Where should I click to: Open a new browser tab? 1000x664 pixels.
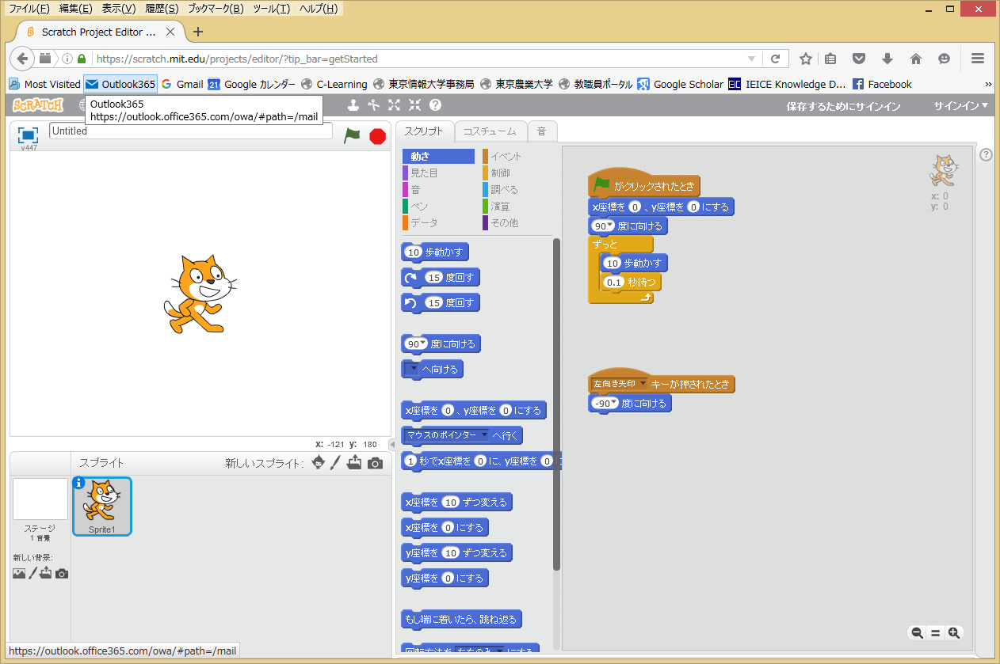click(x=198, y=32)
